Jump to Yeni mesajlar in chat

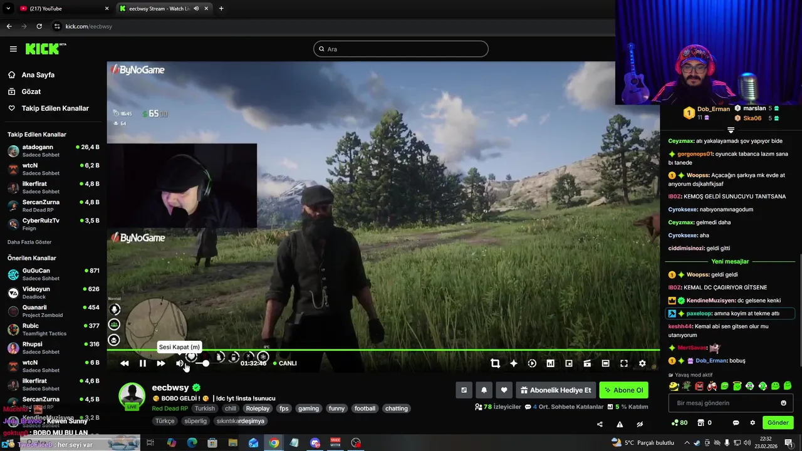730,261
